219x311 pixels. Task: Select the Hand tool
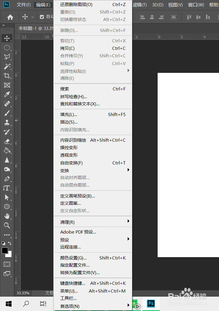[x=7, y=216]
